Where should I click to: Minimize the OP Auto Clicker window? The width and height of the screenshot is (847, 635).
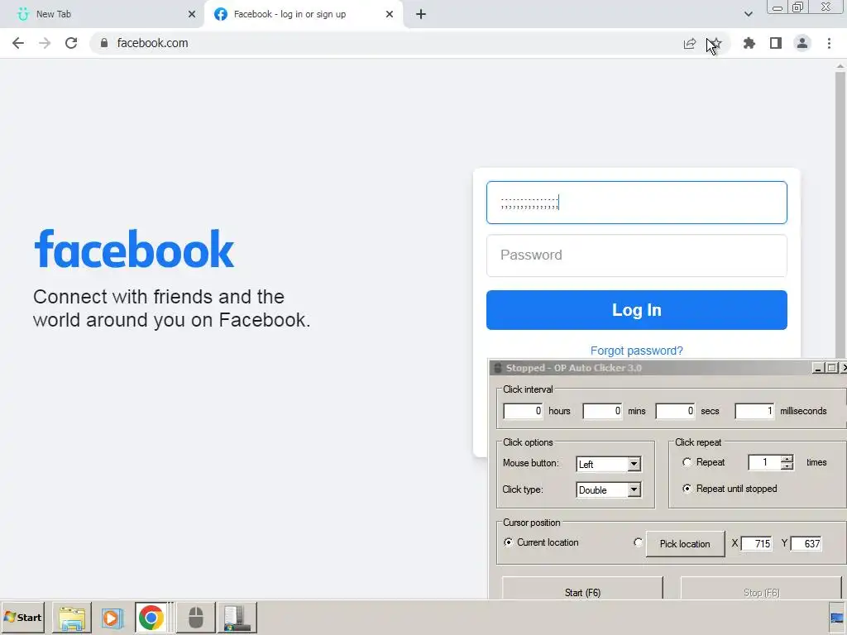tap(818, 368)
